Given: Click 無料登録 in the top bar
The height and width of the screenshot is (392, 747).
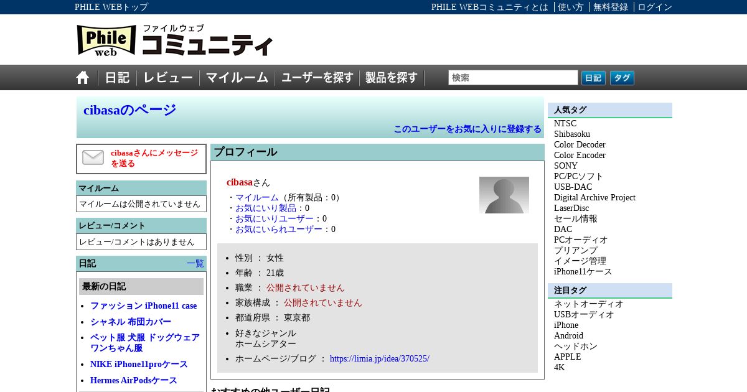Looking at the screenshot, I should (611, 7).
